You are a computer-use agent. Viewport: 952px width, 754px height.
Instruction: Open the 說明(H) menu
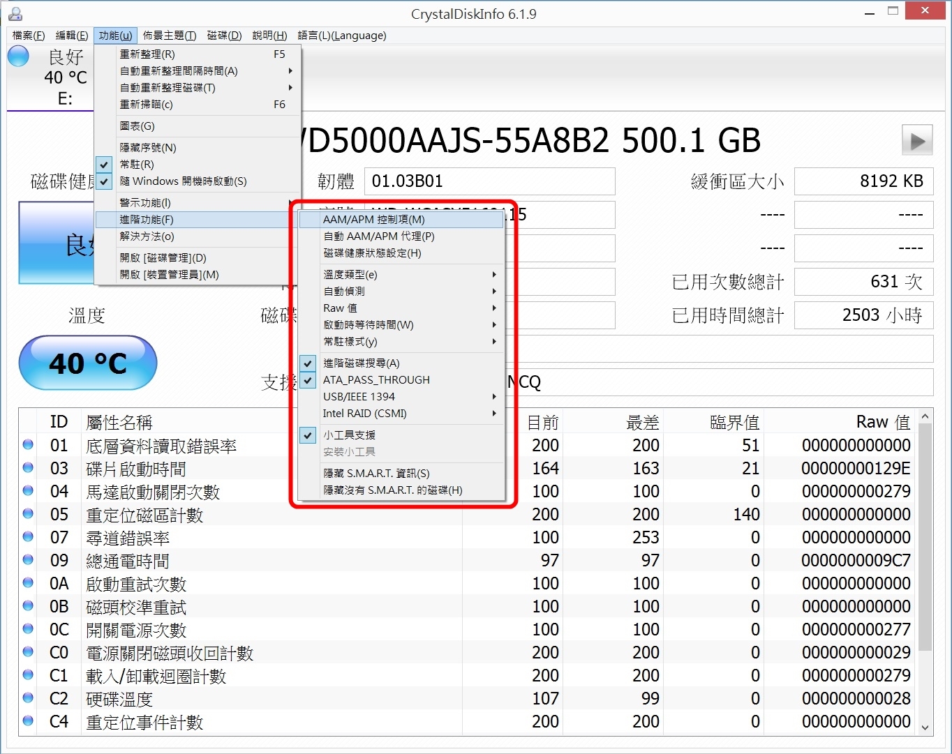click(270, 36)
